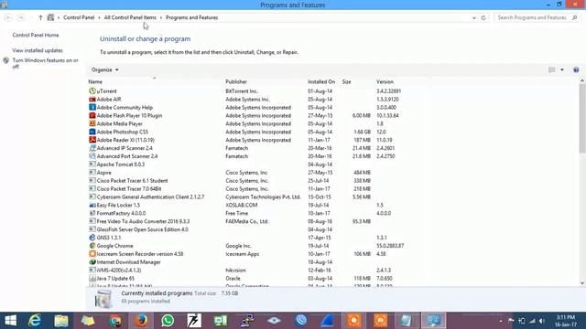Image resolution: width=586 pixels, height=329 pixels.
Task: Show hidden system tray icons
Action: click(x=501, y=321)
